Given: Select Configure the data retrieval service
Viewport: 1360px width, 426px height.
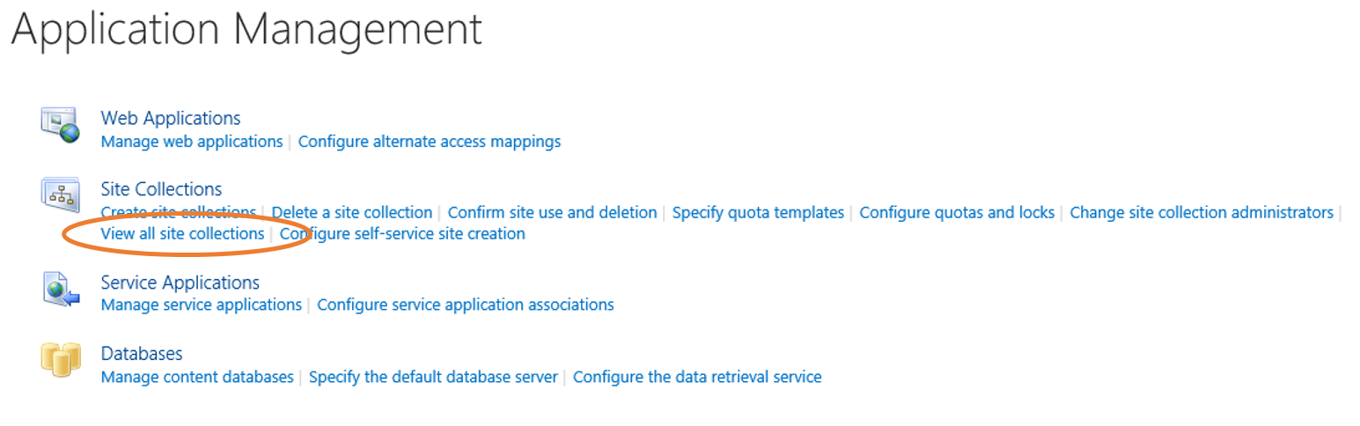Looking at the screenshot, I should [697, 377].
